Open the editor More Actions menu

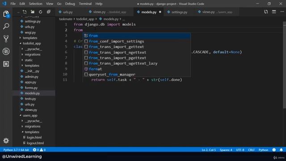pos(282,12)
